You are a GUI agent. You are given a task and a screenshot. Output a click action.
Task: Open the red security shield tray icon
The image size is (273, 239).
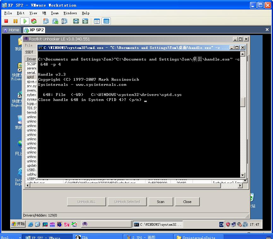click(x=228, y=224)
